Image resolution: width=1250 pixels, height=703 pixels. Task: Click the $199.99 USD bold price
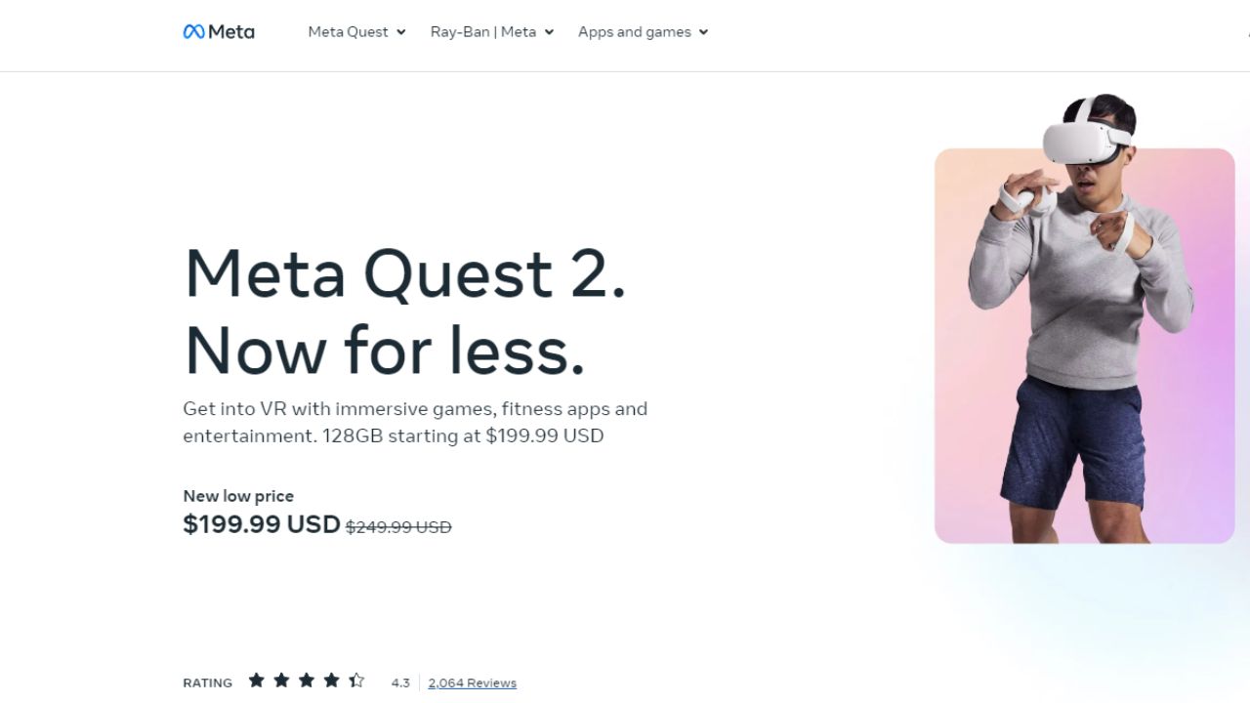[x=261, y=524]
